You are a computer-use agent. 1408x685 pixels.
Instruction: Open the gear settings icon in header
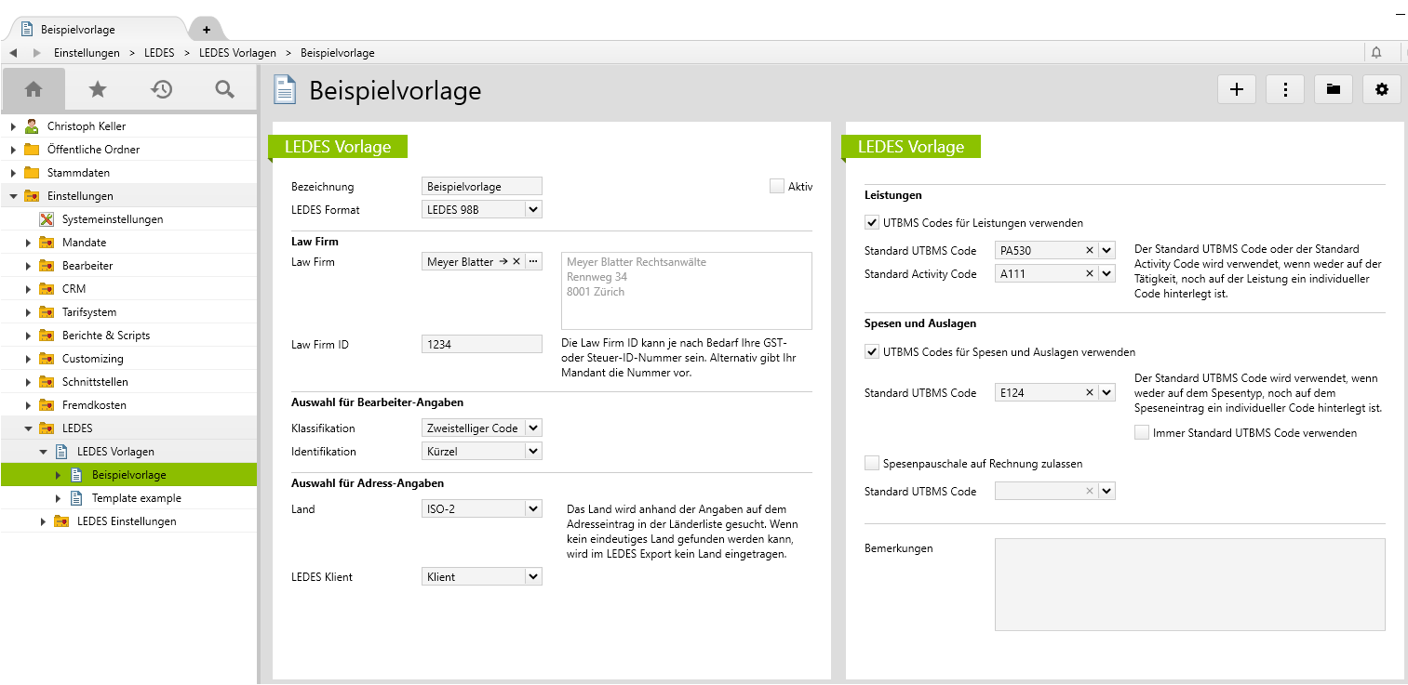coord(1382,89)
